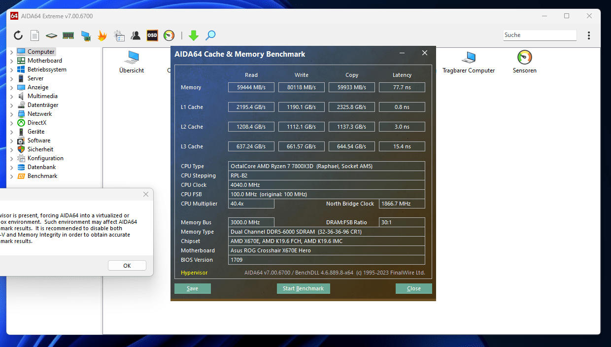Viewport: 611px width, 347px height.
Task: Expand the Computer tree node
Action: point(12,52)
